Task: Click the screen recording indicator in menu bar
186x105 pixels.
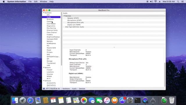Action: [147, 1]
